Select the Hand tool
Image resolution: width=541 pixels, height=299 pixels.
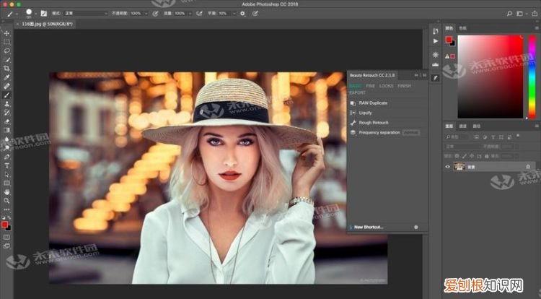[x=7, y=191]
